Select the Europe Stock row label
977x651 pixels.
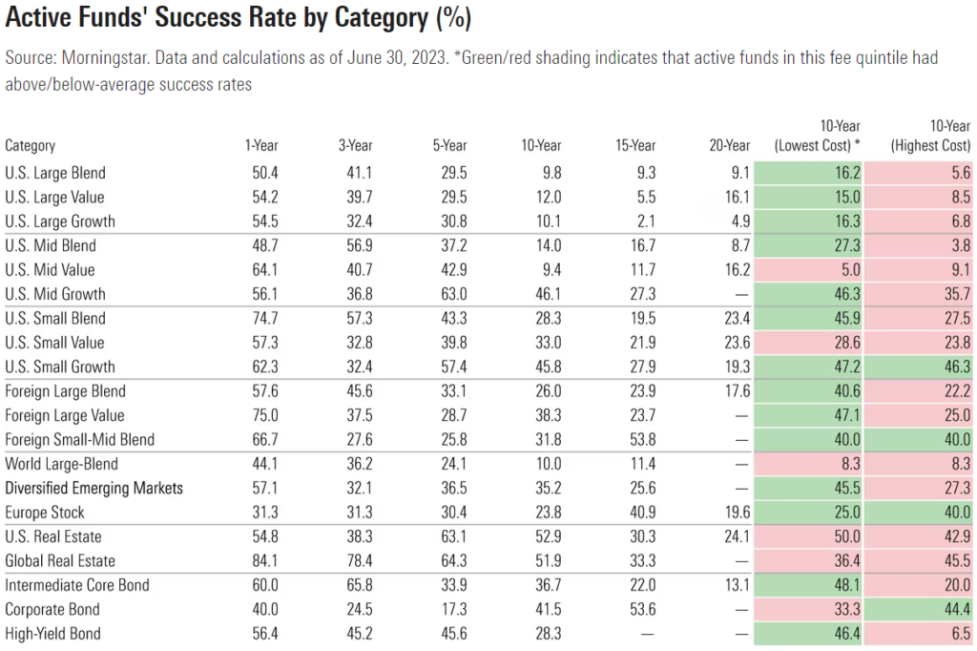(47, 512)
